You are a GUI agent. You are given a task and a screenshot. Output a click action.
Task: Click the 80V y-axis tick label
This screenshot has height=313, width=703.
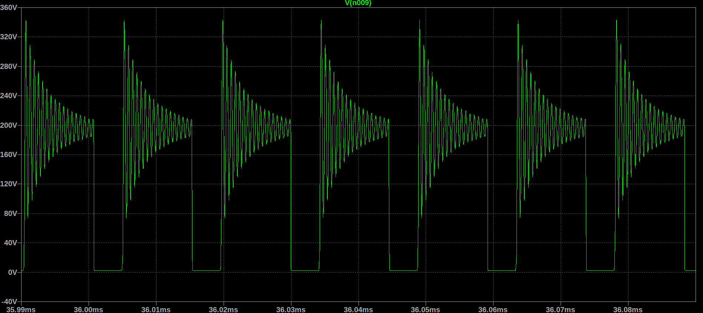10,213
